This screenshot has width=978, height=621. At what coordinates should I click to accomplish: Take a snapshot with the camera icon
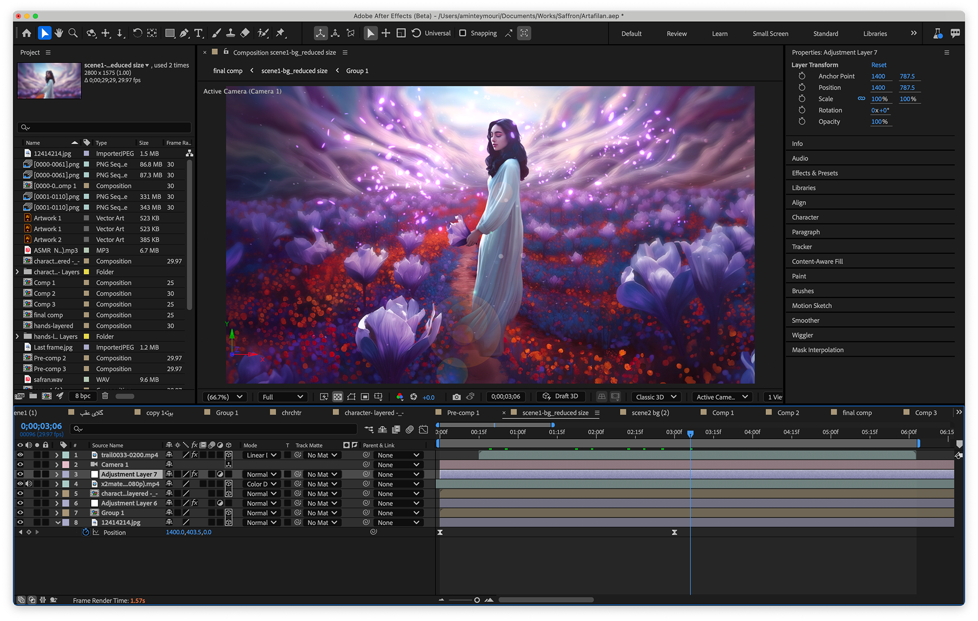click(x=456, y=397)
